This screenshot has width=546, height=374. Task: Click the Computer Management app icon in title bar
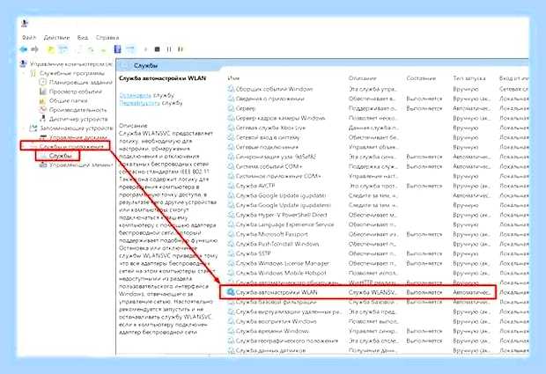point(25,24)
